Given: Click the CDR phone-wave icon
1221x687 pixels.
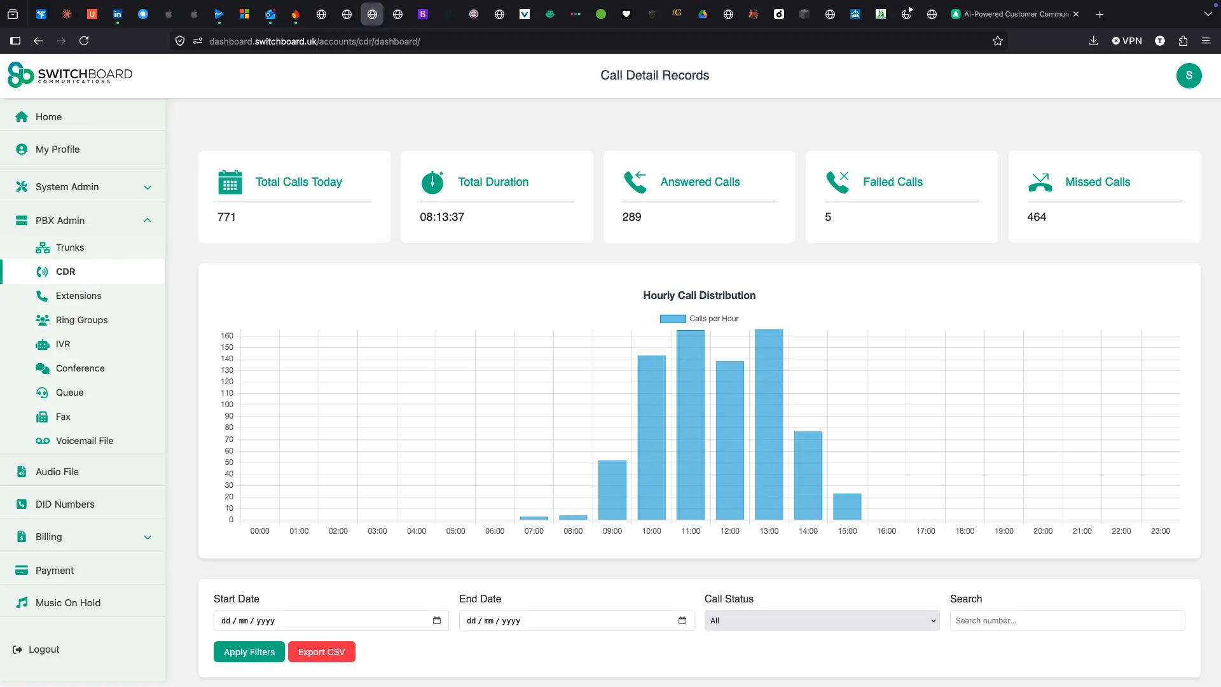Looking at the screenshot, I should pyautogui.click(x=43, y=272).
